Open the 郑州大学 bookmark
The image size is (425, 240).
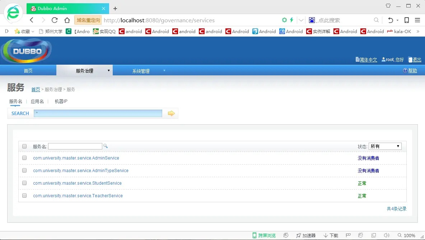[51, 32]
